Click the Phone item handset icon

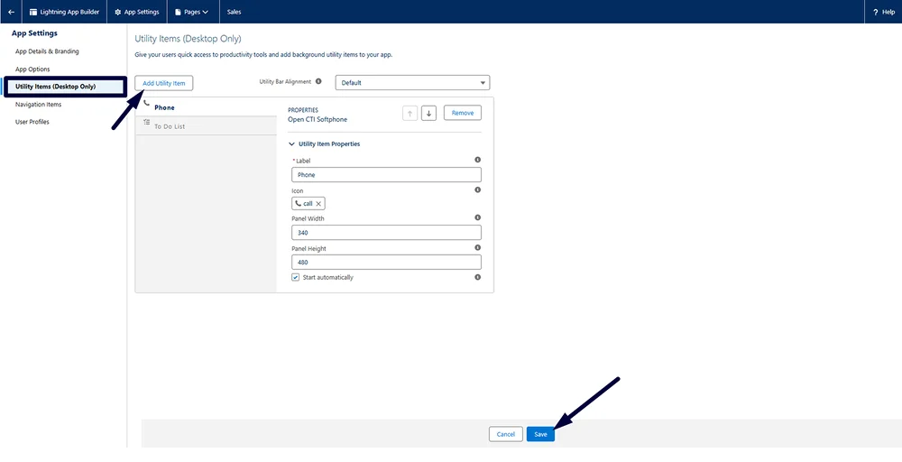(x=146, y=104)
